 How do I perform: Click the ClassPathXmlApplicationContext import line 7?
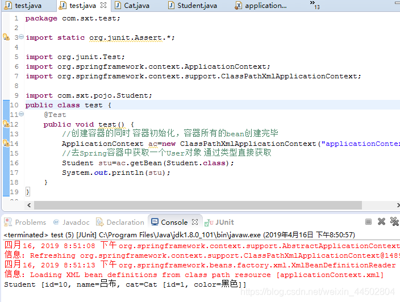pos(193,76)
